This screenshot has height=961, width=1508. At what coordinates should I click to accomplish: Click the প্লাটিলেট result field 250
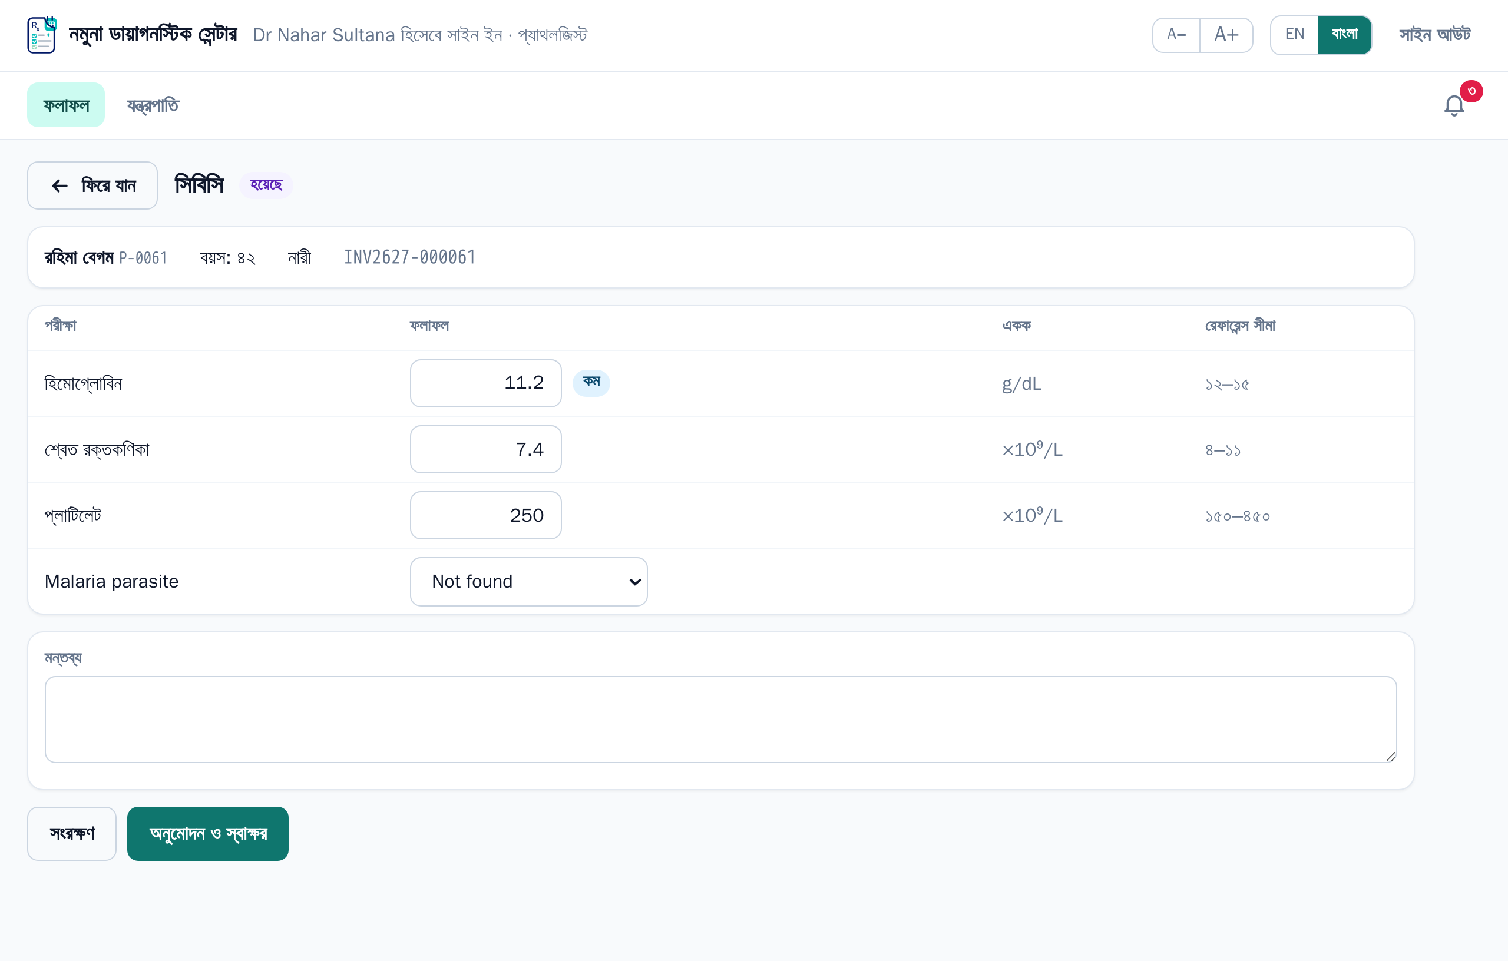[485, 515]
